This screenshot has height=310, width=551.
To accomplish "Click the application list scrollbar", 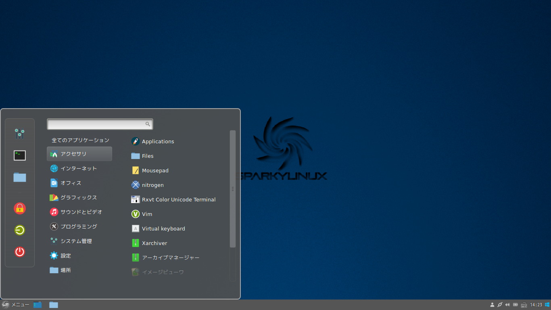I will (233, 189).
